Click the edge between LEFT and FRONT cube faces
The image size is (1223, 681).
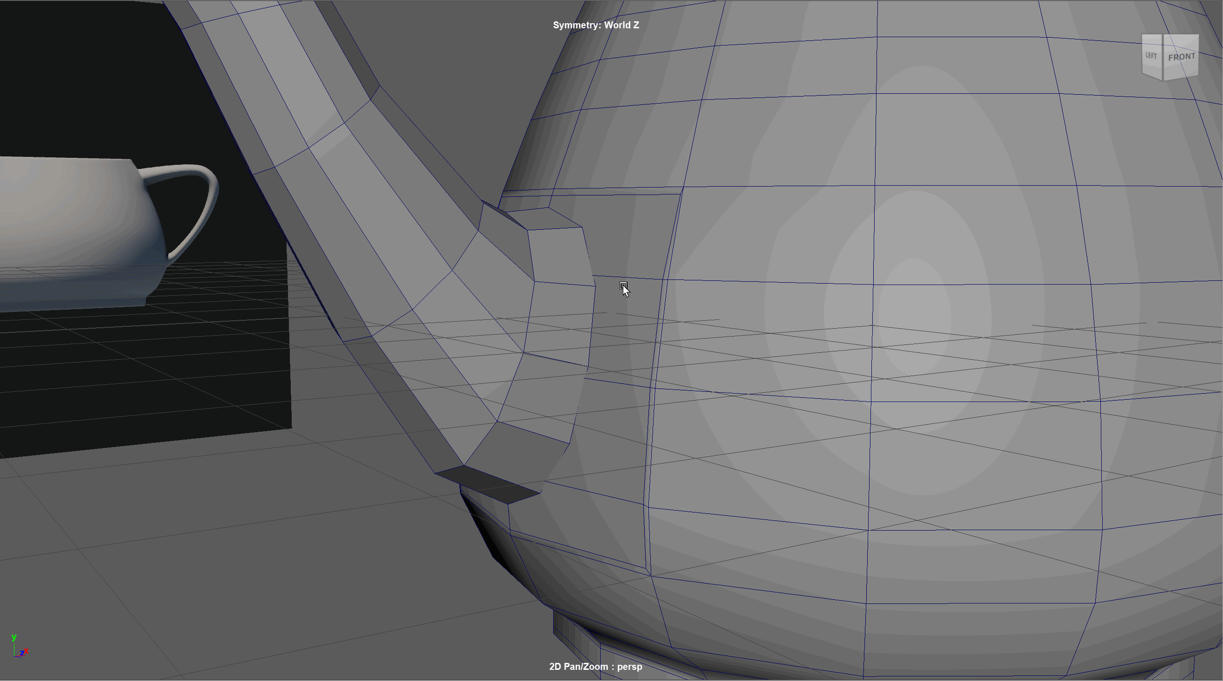1162,57
